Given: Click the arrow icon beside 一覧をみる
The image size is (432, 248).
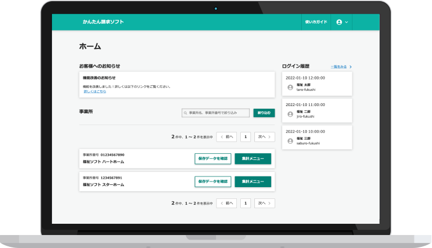Looking at the screenshot, I should pyautogui.click(x=350, y=67).
